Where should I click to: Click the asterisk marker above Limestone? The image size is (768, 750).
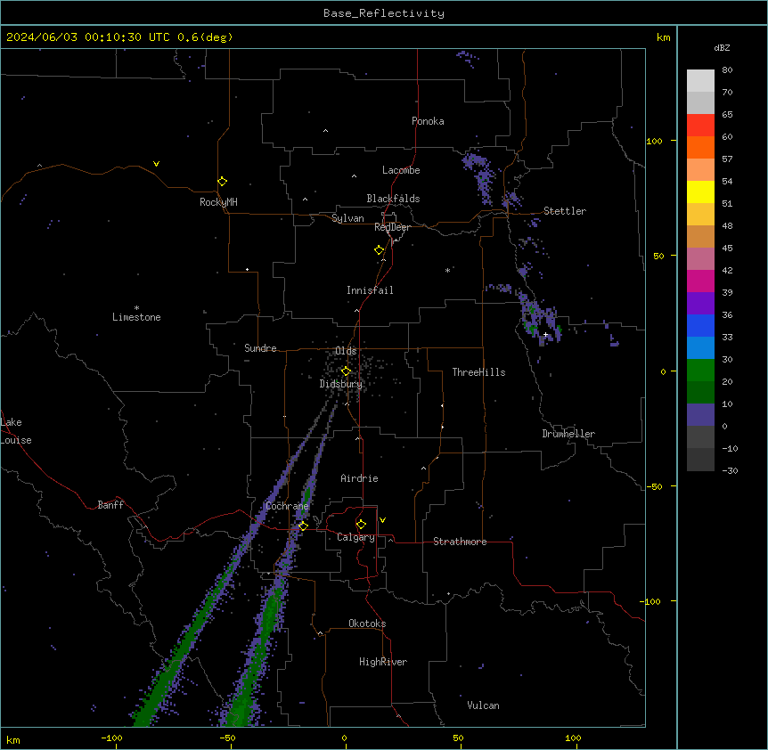pos(136,307)
